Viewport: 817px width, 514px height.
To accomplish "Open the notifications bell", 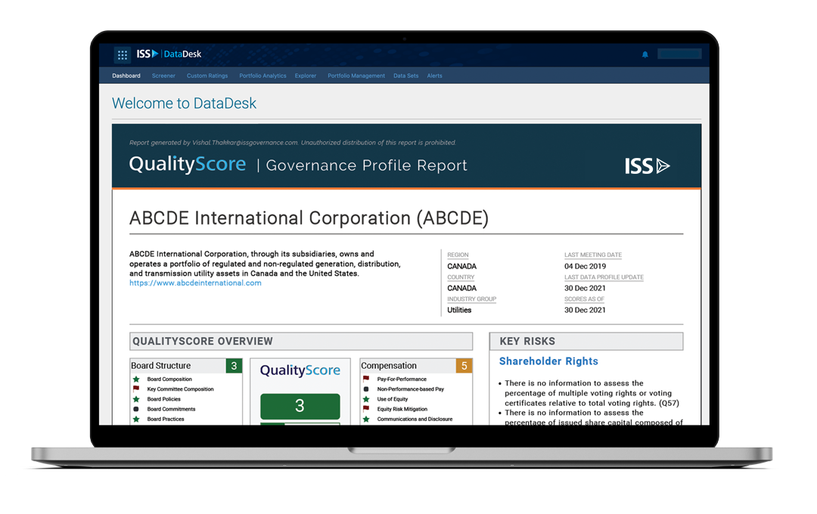I will point(645,54).
